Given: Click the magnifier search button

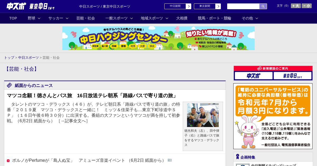Looking at the screenshot, I should coord(263,6).
